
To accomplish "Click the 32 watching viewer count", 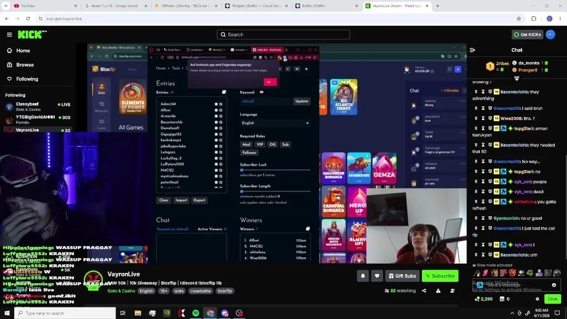I will pos(400,291).
